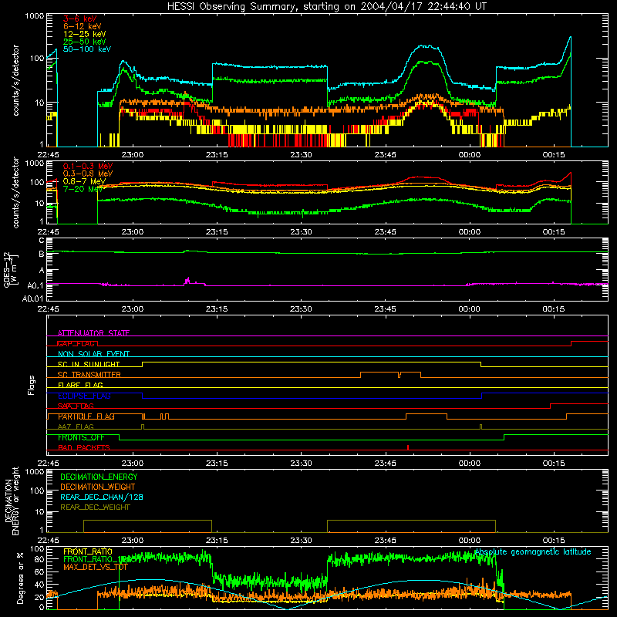Click the B level label on GOES axis
Viewport: 617px width, 617px height.
click(42, 254)
